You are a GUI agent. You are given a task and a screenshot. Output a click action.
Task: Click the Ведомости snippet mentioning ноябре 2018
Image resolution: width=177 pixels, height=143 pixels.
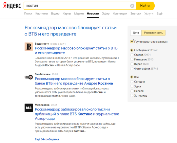(77, 61)
